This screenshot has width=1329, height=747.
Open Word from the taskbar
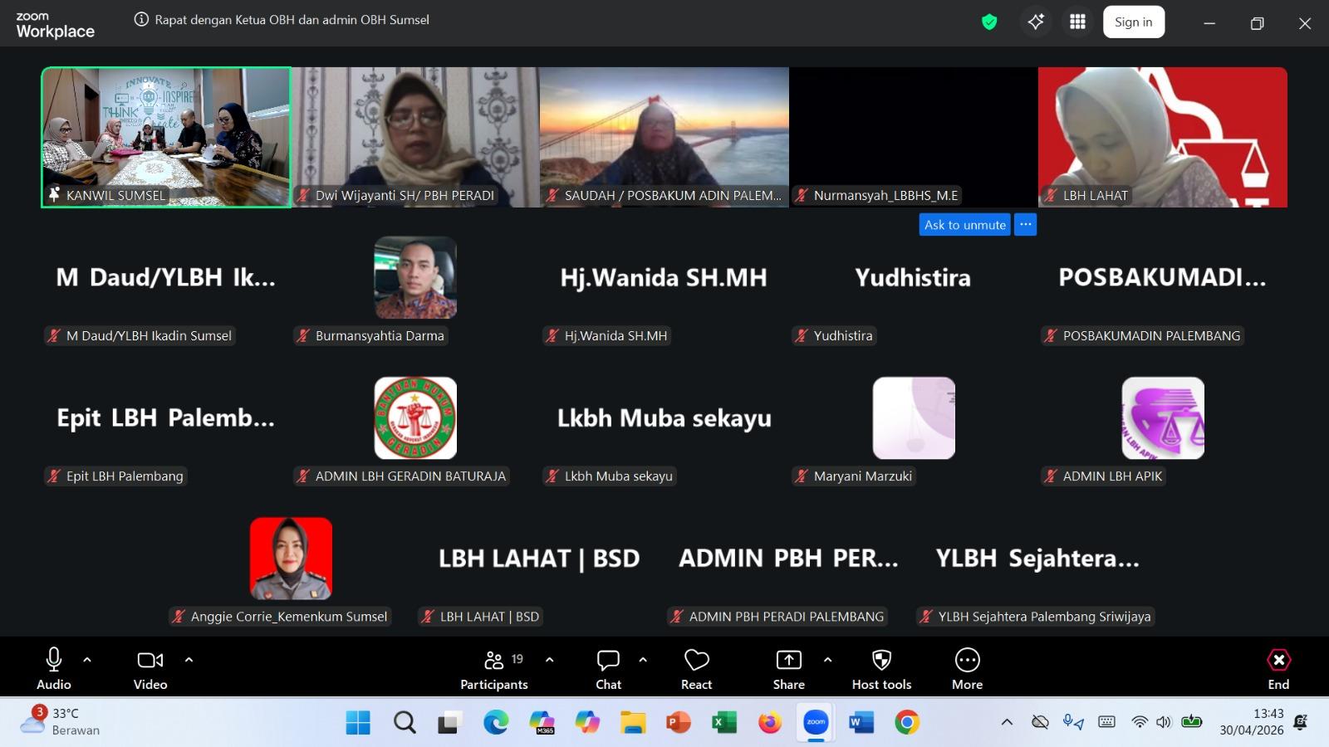861,723
